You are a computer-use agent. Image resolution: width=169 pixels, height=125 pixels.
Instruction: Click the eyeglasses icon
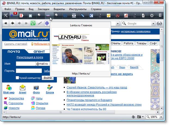(159, 23)
